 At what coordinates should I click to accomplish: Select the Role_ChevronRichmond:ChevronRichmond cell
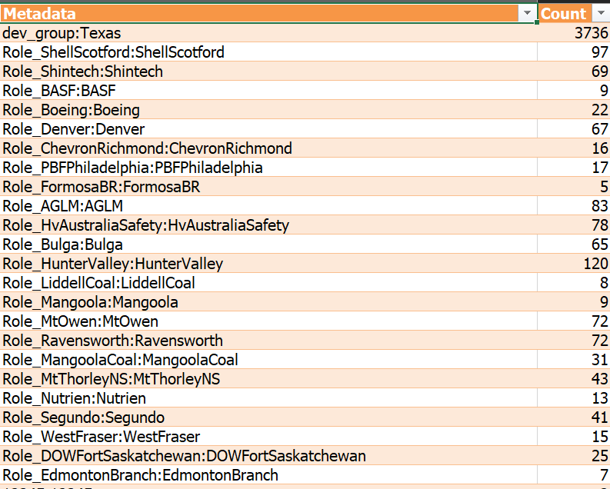(x=268, y=148)
